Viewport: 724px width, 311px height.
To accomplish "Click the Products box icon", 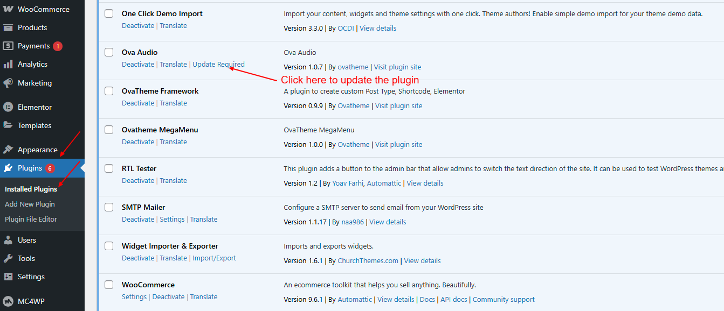I will [8, 27].
